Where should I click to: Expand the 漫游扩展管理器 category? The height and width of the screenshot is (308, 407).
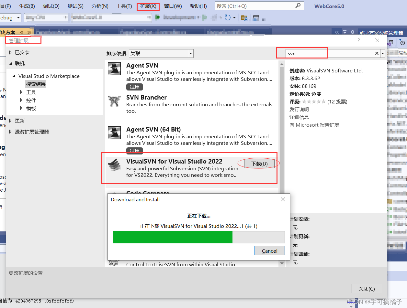[10, 132]
